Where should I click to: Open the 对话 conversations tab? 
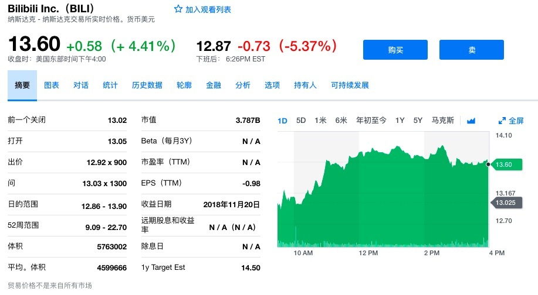81,85
